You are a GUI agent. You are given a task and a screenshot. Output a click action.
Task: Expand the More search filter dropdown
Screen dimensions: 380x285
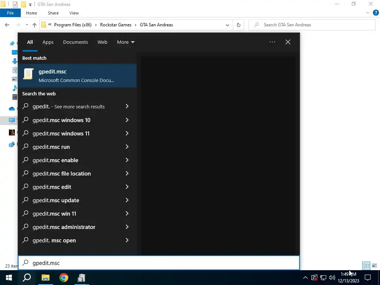pyautogui.click(x=125, y=42)
